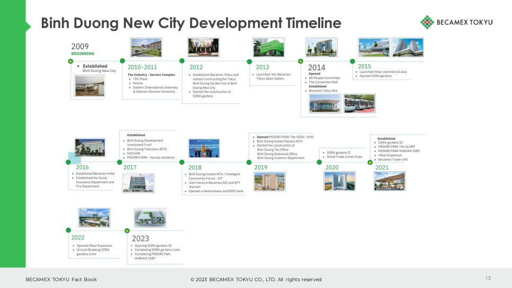
Task: Select the 2014 starred timeline marker
Action: [301, 61]
